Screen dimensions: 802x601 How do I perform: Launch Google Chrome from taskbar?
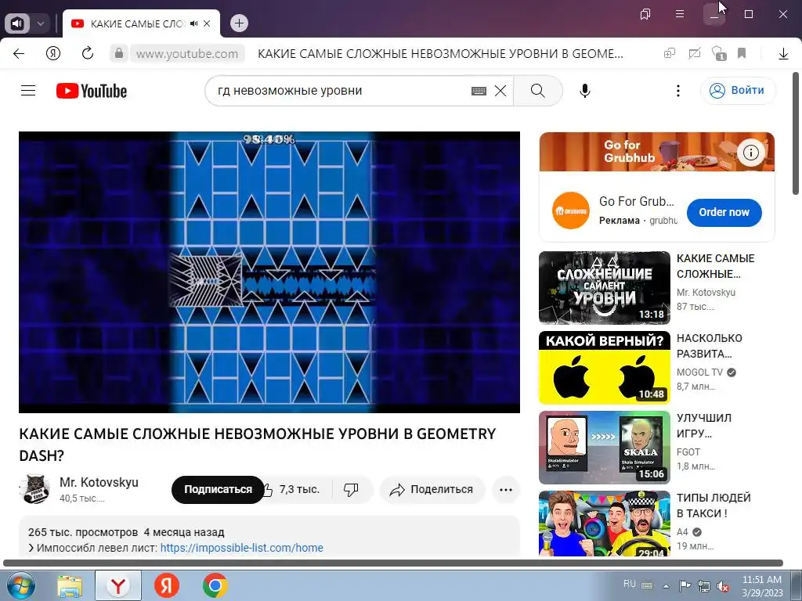point(215,585)
